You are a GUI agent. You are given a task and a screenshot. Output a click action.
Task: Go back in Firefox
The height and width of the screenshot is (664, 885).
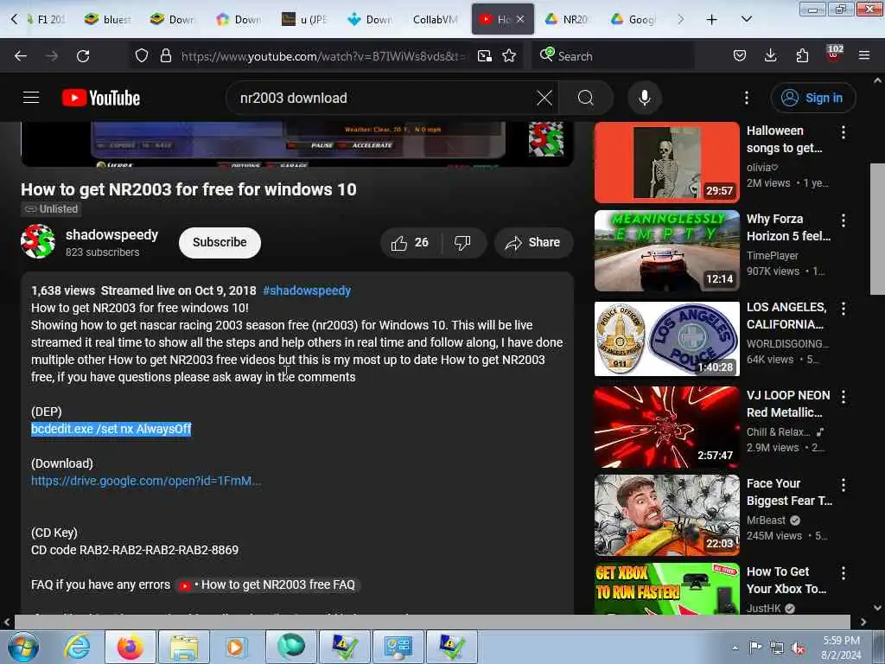coord(21,56)
